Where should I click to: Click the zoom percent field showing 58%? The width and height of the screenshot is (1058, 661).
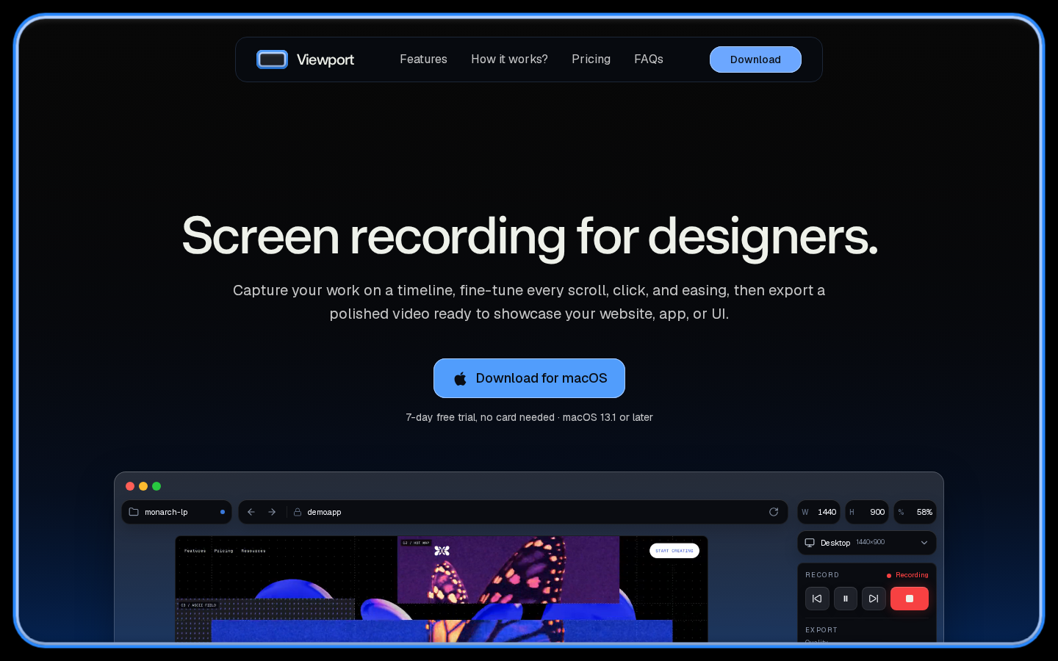tap(915, 512)
